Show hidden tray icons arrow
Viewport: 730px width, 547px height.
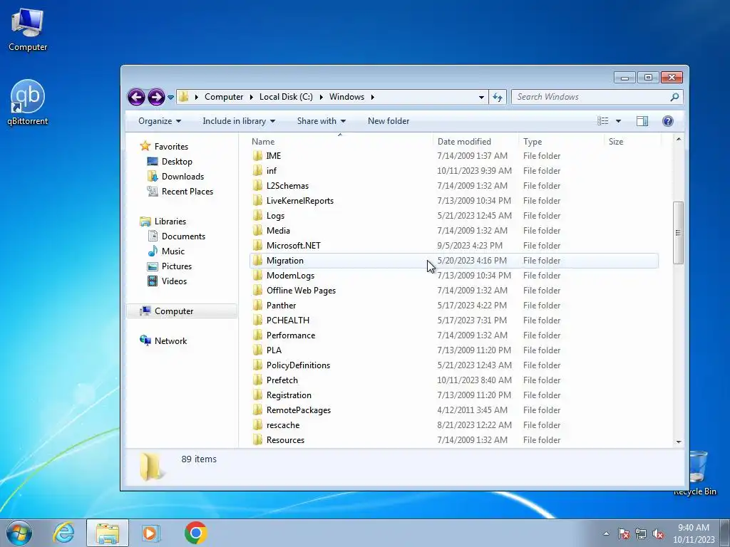point(606,533)
